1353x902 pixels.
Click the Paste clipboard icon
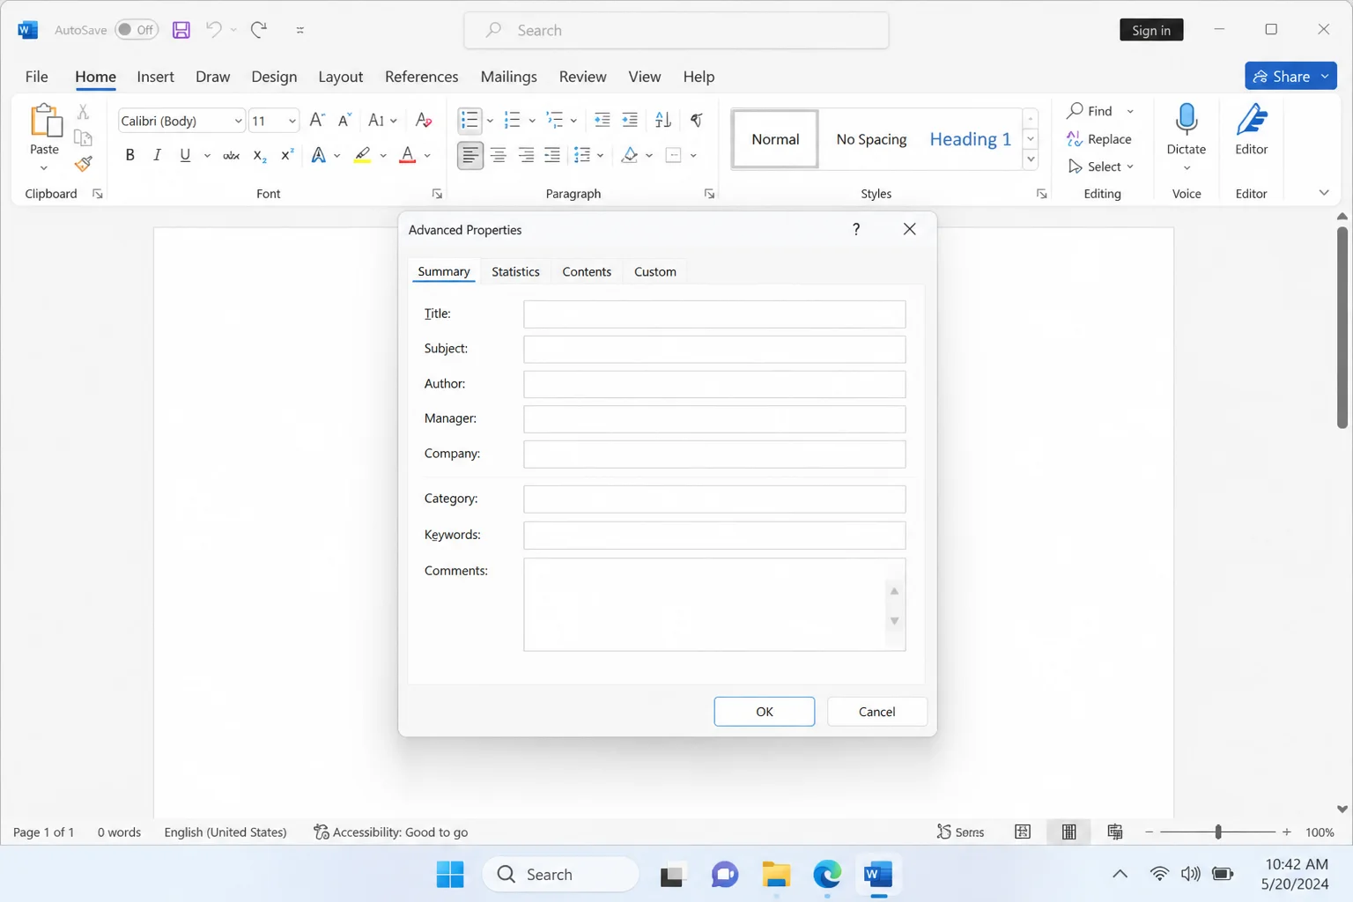pyautogui.click(x=45, y=121)
